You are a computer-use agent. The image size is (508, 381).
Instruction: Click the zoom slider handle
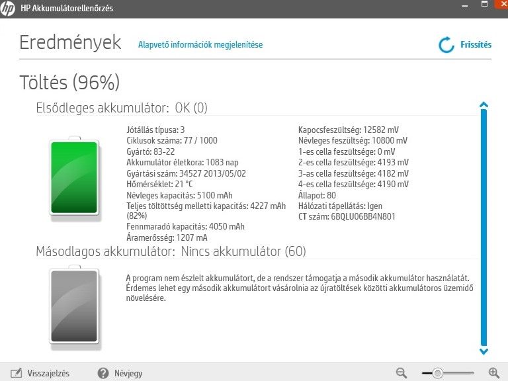point(437,373)
